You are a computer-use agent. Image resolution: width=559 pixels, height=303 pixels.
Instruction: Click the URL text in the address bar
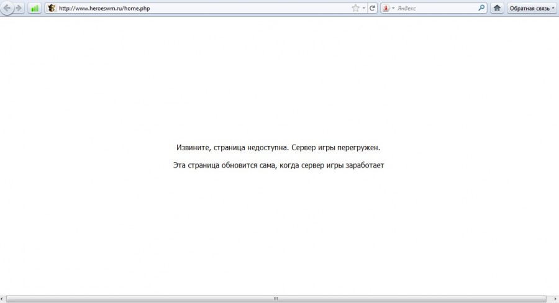tap(104, 8)
